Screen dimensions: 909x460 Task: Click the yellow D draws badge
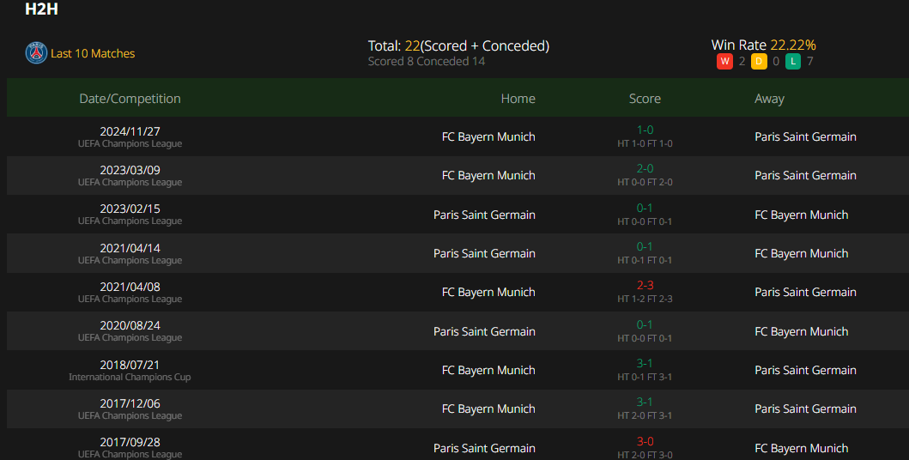[x=759, y=62]
